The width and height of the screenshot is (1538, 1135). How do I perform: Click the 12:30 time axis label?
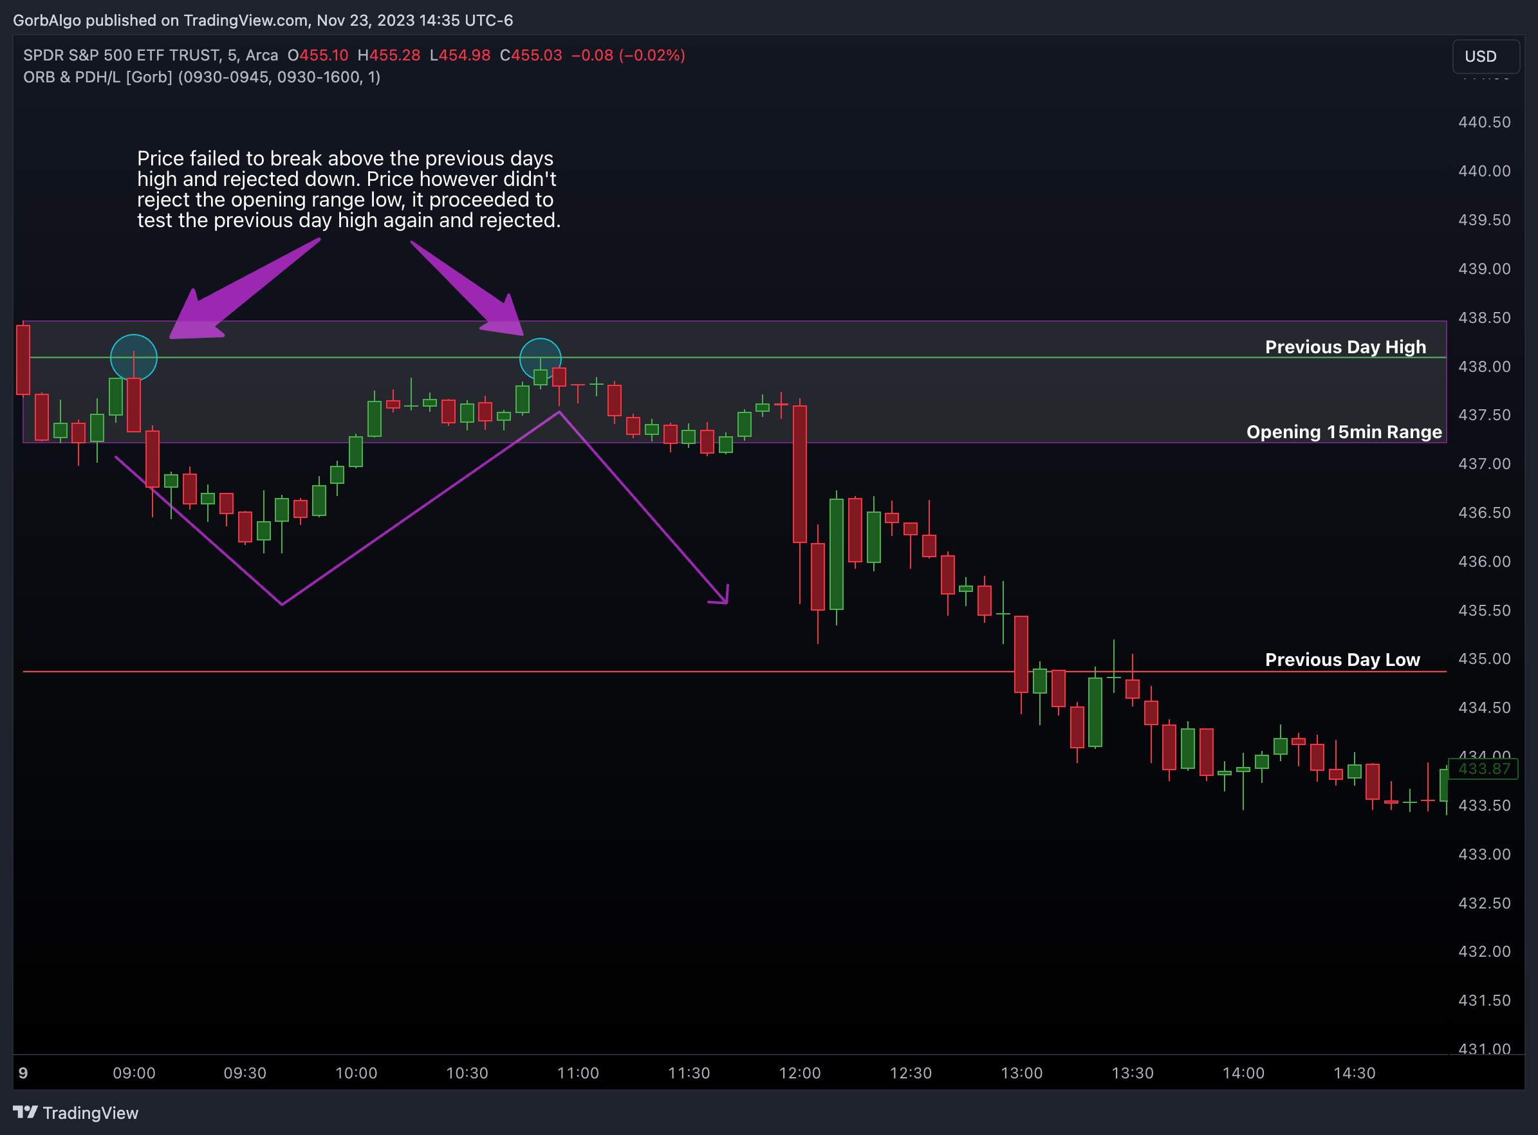[911, 1073]
